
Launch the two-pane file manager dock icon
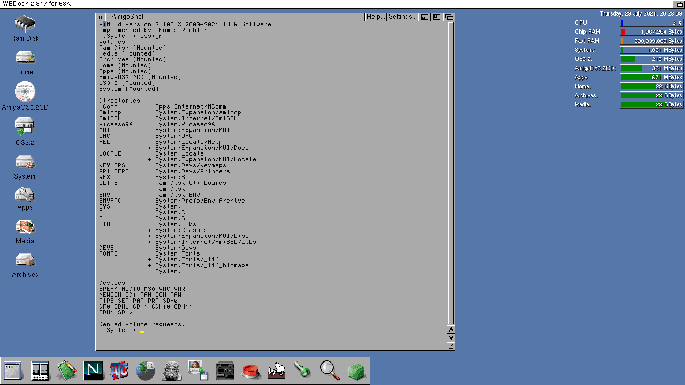point(40,371)
